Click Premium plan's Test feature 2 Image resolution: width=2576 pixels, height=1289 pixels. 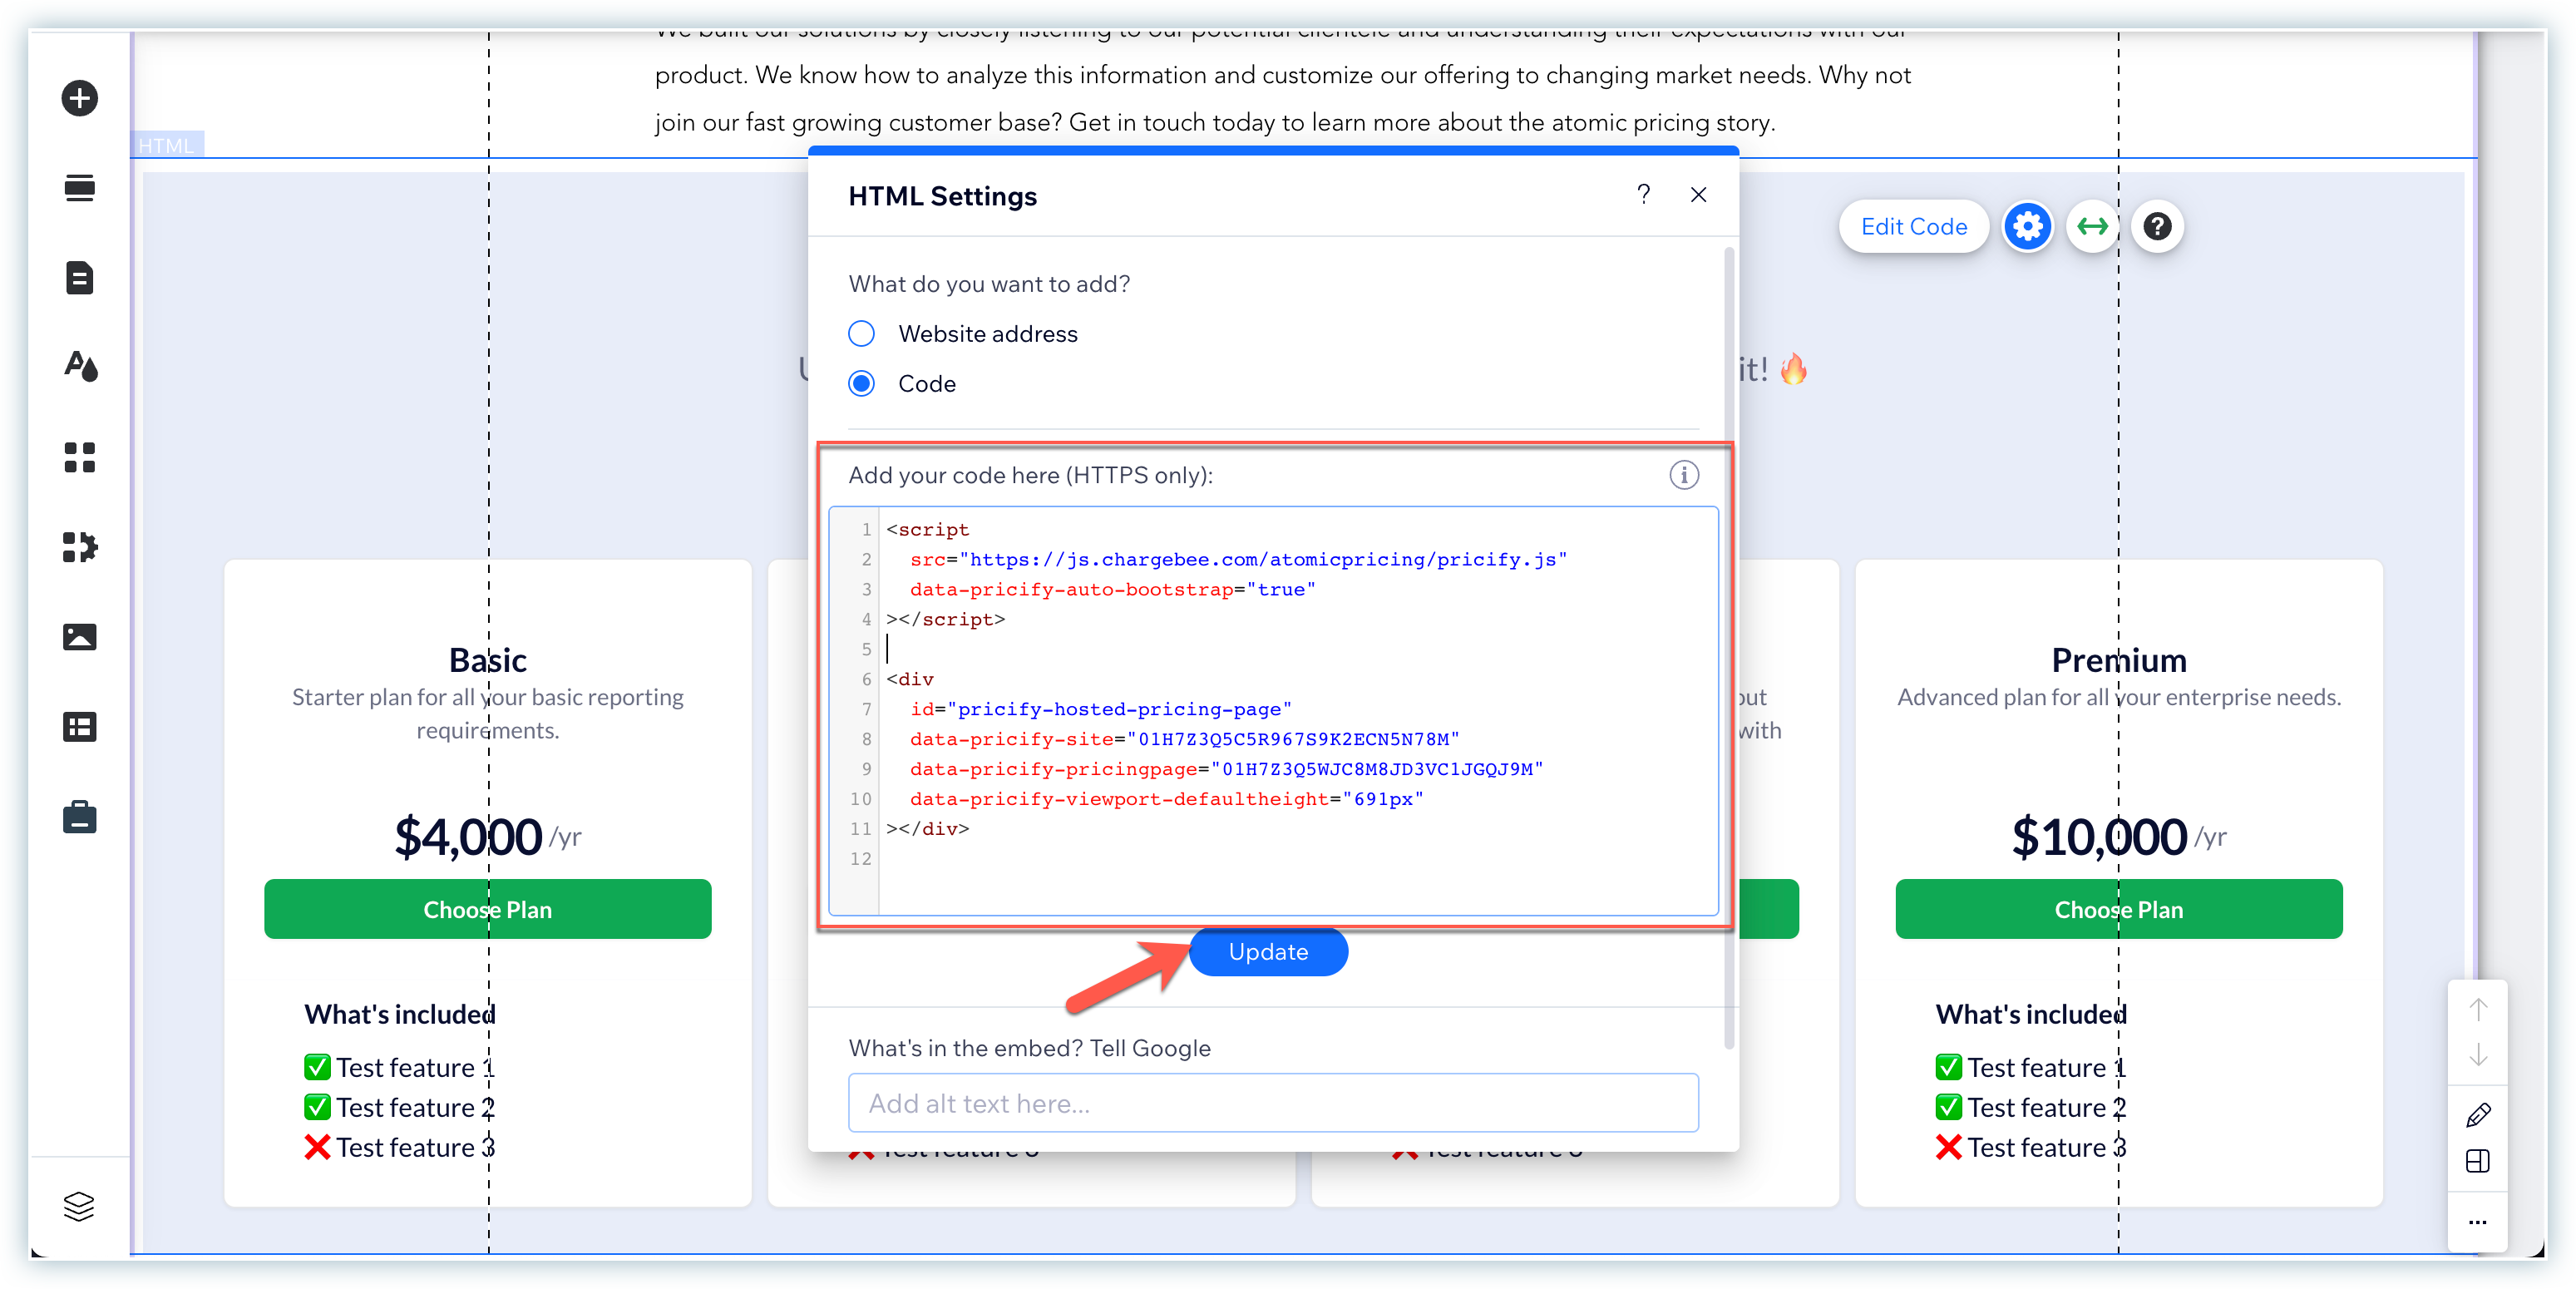2030,1107
